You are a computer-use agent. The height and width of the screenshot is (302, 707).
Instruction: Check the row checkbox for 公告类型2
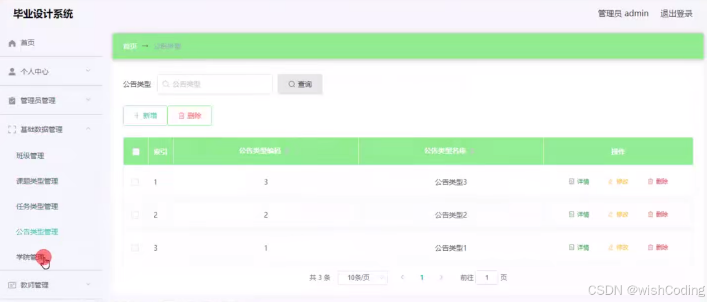pyautogui.click(x=135, y=215)
